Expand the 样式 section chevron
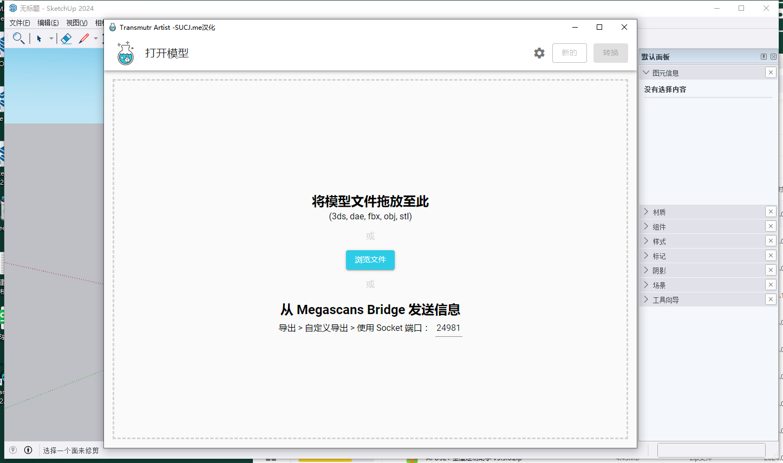The image size is (783, 463). click(x=646, y=241)
